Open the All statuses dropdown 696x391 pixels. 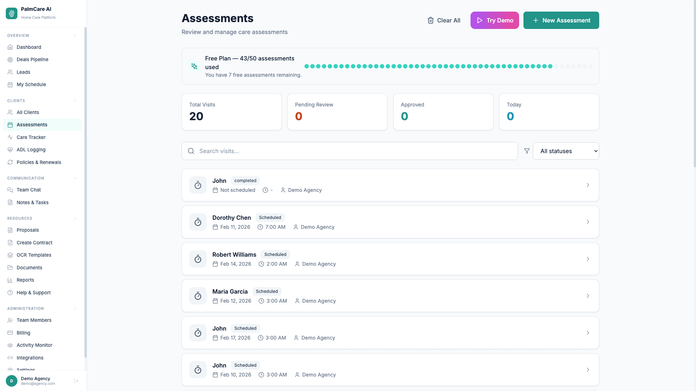pyautogui.click(x=566, y=151)
